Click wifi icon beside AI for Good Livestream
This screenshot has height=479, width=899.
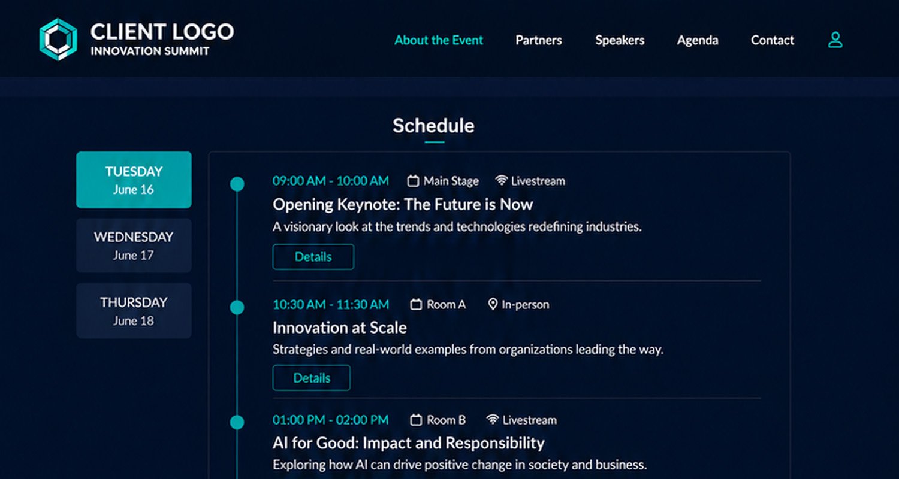493,419
